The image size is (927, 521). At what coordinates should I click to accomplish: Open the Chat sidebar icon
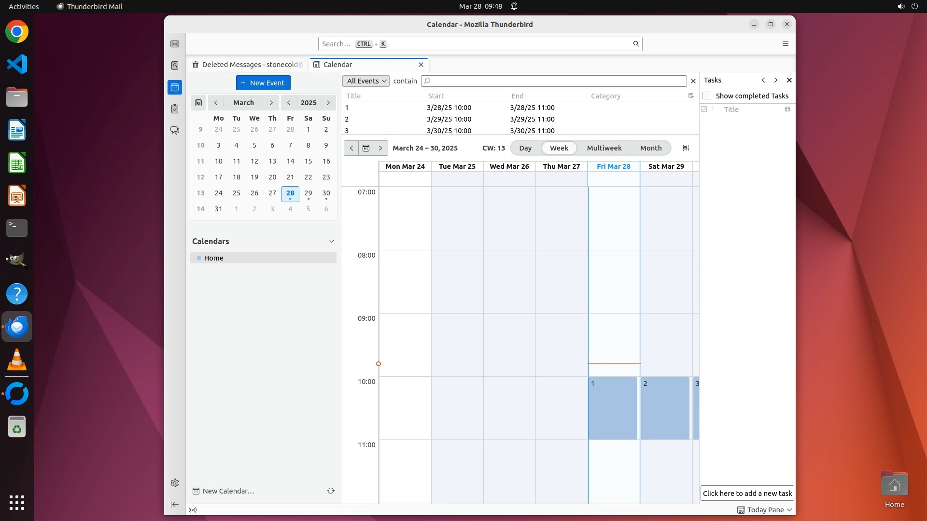[x=175, y=131]
